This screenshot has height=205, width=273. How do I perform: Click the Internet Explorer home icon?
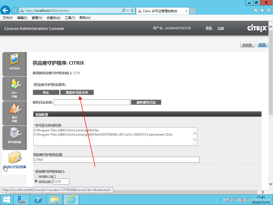[x=256, y=10]
